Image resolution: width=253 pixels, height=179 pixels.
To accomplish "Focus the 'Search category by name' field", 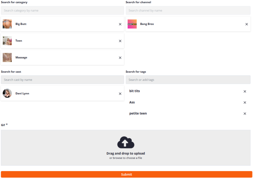I will [x=62, y=11].
